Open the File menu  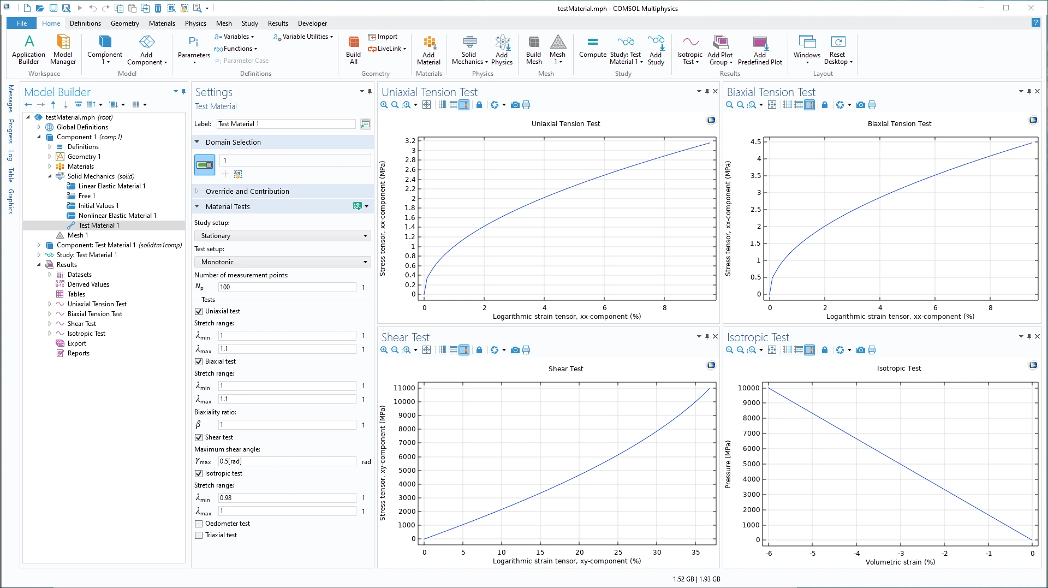point(22,23)
